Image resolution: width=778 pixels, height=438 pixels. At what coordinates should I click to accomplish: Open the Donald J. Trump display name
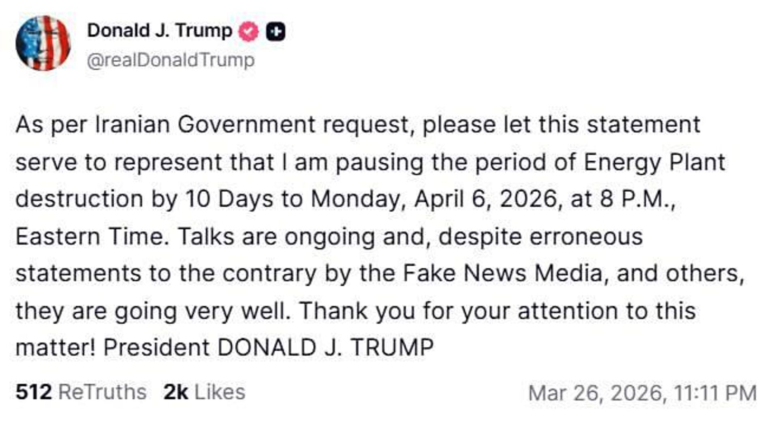click(159, 31)
